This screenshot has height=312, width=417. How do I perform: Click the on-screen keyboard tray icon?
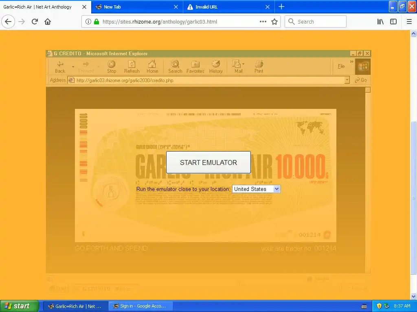click(364, 306)
